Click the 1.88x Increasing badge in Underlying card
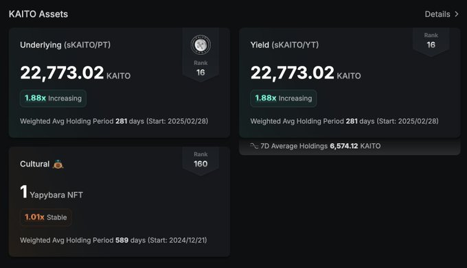This screenshot has height=268, width=467. click(x=53, y=98)
